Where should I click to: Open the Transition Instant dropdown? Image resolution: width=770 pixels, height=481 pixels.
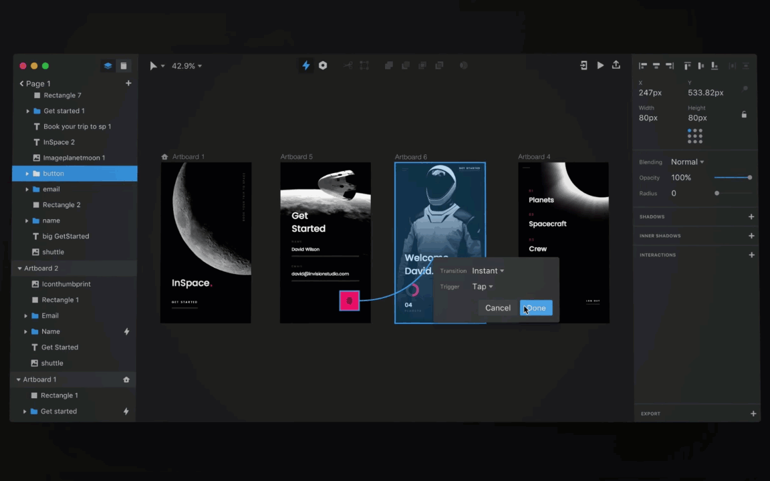[x=488, y=271]
